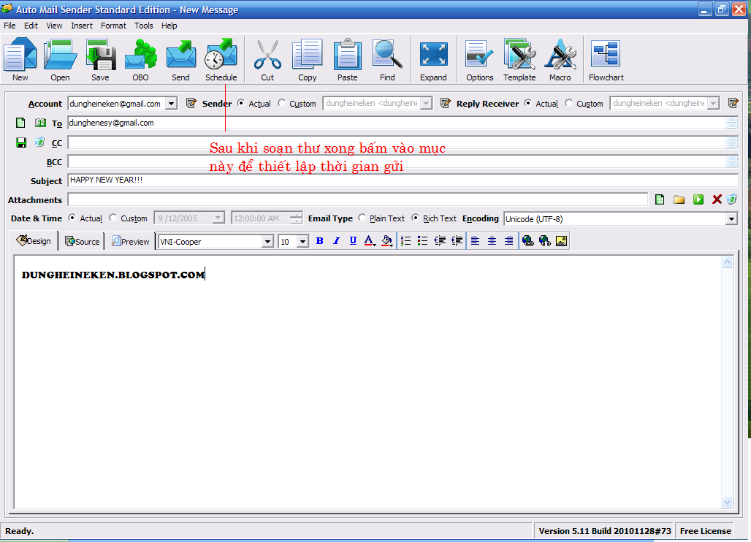Open the File menu
Screen dimensions: 751x542
(x=9, y=26)
